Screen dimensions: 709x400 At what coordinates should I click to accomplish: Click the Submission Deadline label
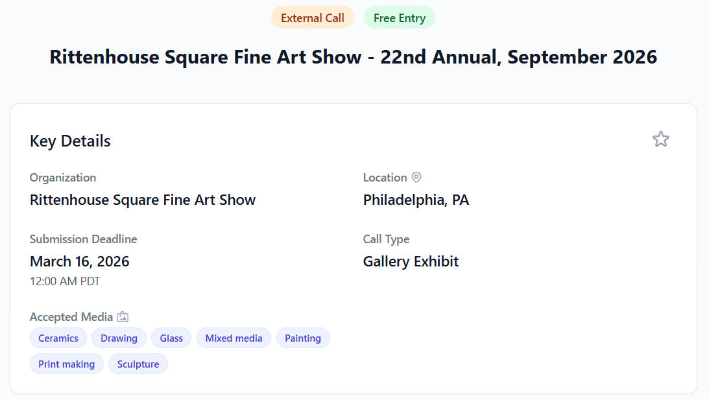83,239
